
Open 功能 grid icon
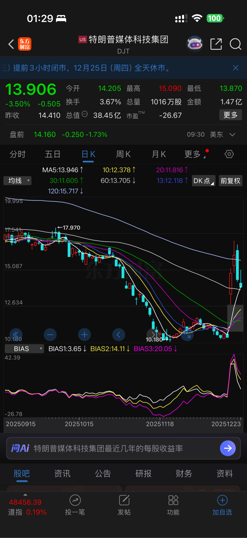(173, 505)
